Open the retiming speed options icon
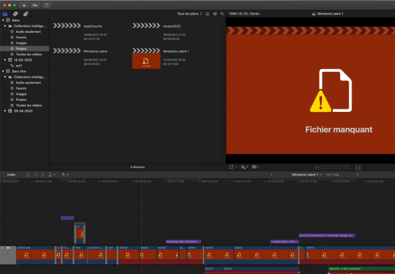Screen dimensions: 395x274 click(x=255, y=167)
